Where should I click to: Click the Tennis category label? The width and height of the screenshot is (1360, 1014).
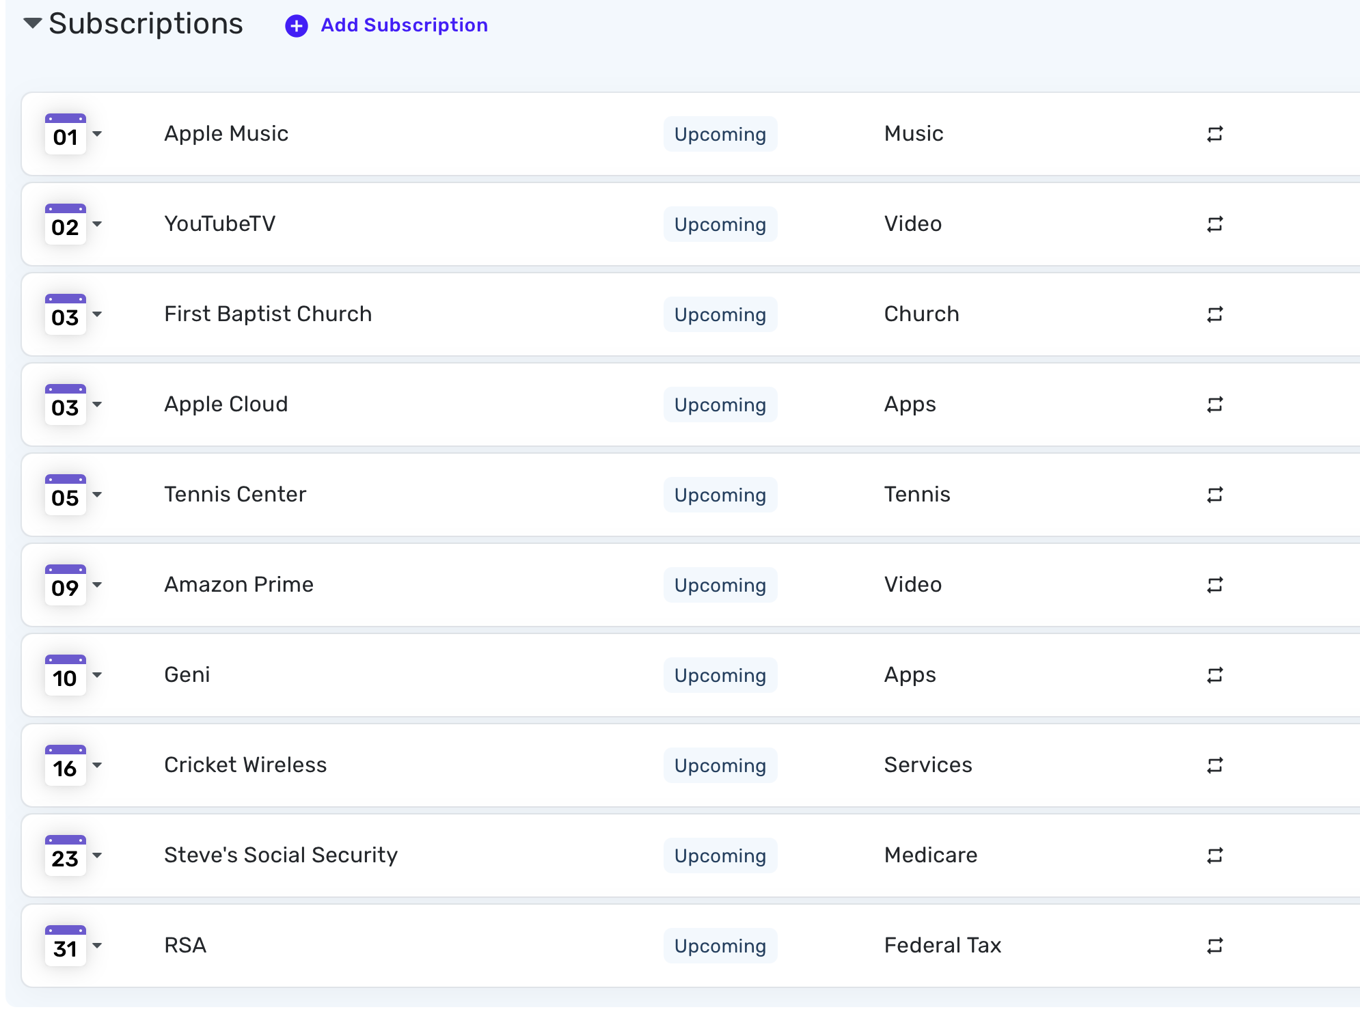coord(917,495)
